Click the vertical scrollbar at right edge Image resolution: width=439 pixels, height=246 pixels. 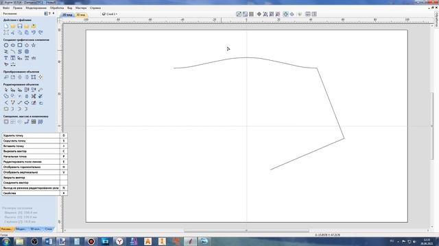pos(432,126)
